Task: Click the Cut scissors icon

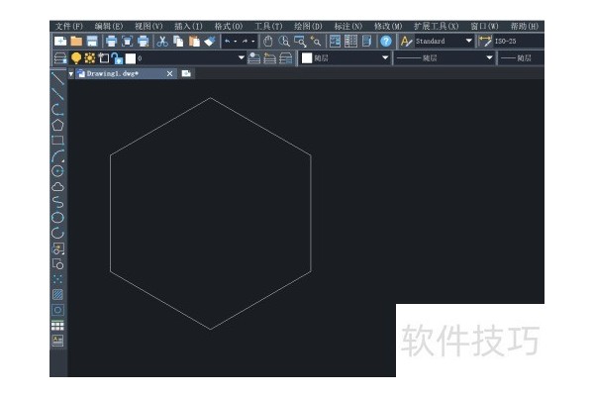Action: 162,42
